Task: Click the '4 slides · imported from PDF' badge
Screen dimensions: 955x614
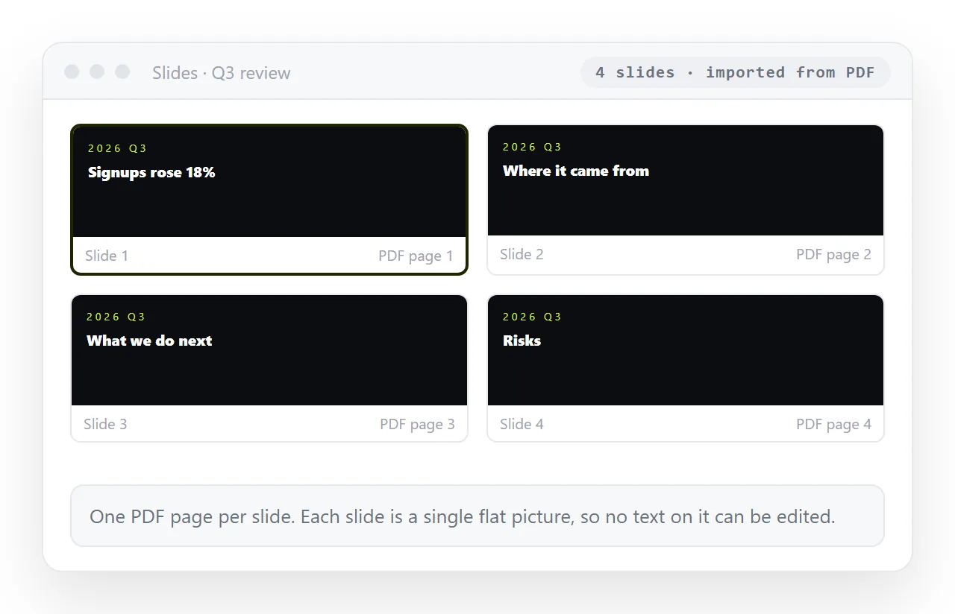Action: point(736,72)
